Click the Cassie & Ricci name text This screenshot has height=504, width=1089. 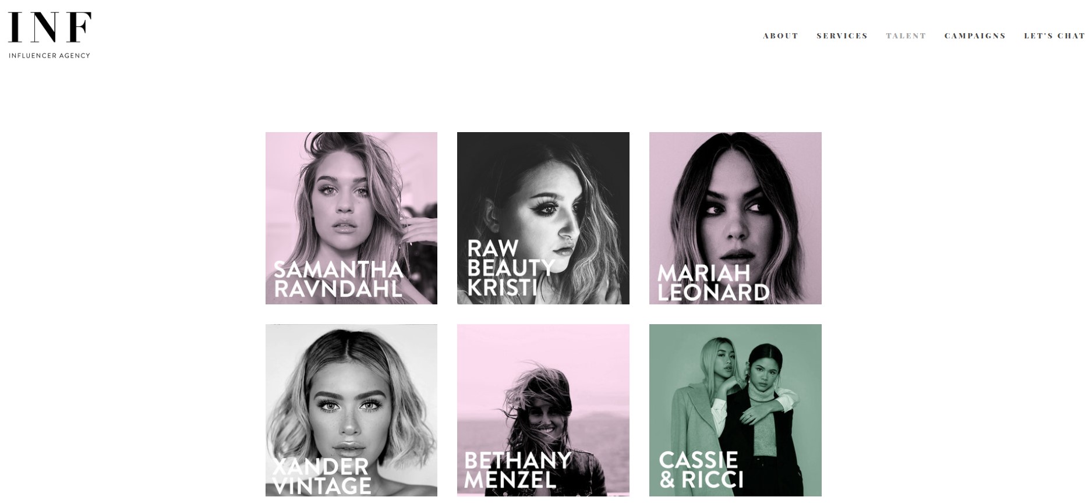coord(701,470)
